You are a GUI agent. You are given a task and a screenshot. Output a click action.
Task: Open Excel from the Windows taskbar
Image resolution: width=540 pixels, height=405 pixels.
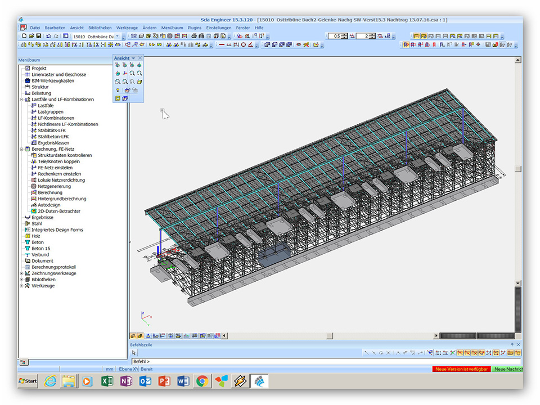pos(106,381)
